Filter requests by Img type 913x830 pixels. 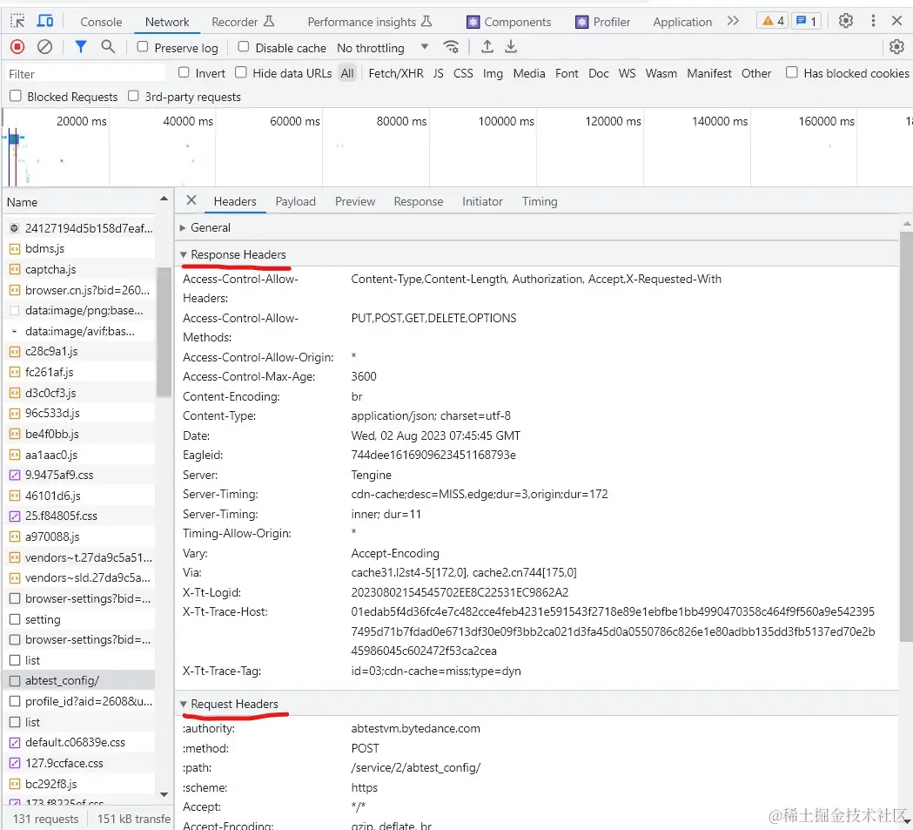click(493, 73)
